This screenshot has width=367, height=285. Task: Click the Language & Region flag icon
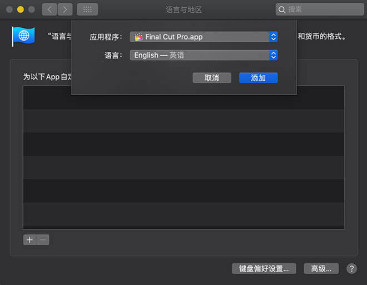pyautogui.click(x=23, y=37)
